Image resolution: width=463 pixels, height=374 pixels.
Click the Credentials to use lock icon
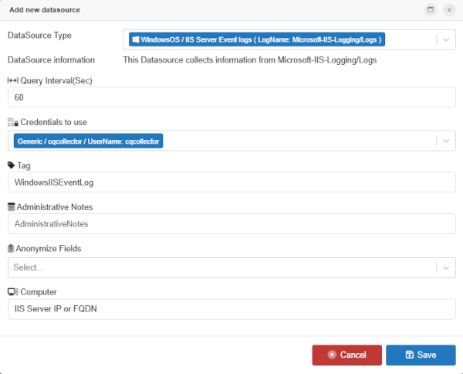click(12, 123)
